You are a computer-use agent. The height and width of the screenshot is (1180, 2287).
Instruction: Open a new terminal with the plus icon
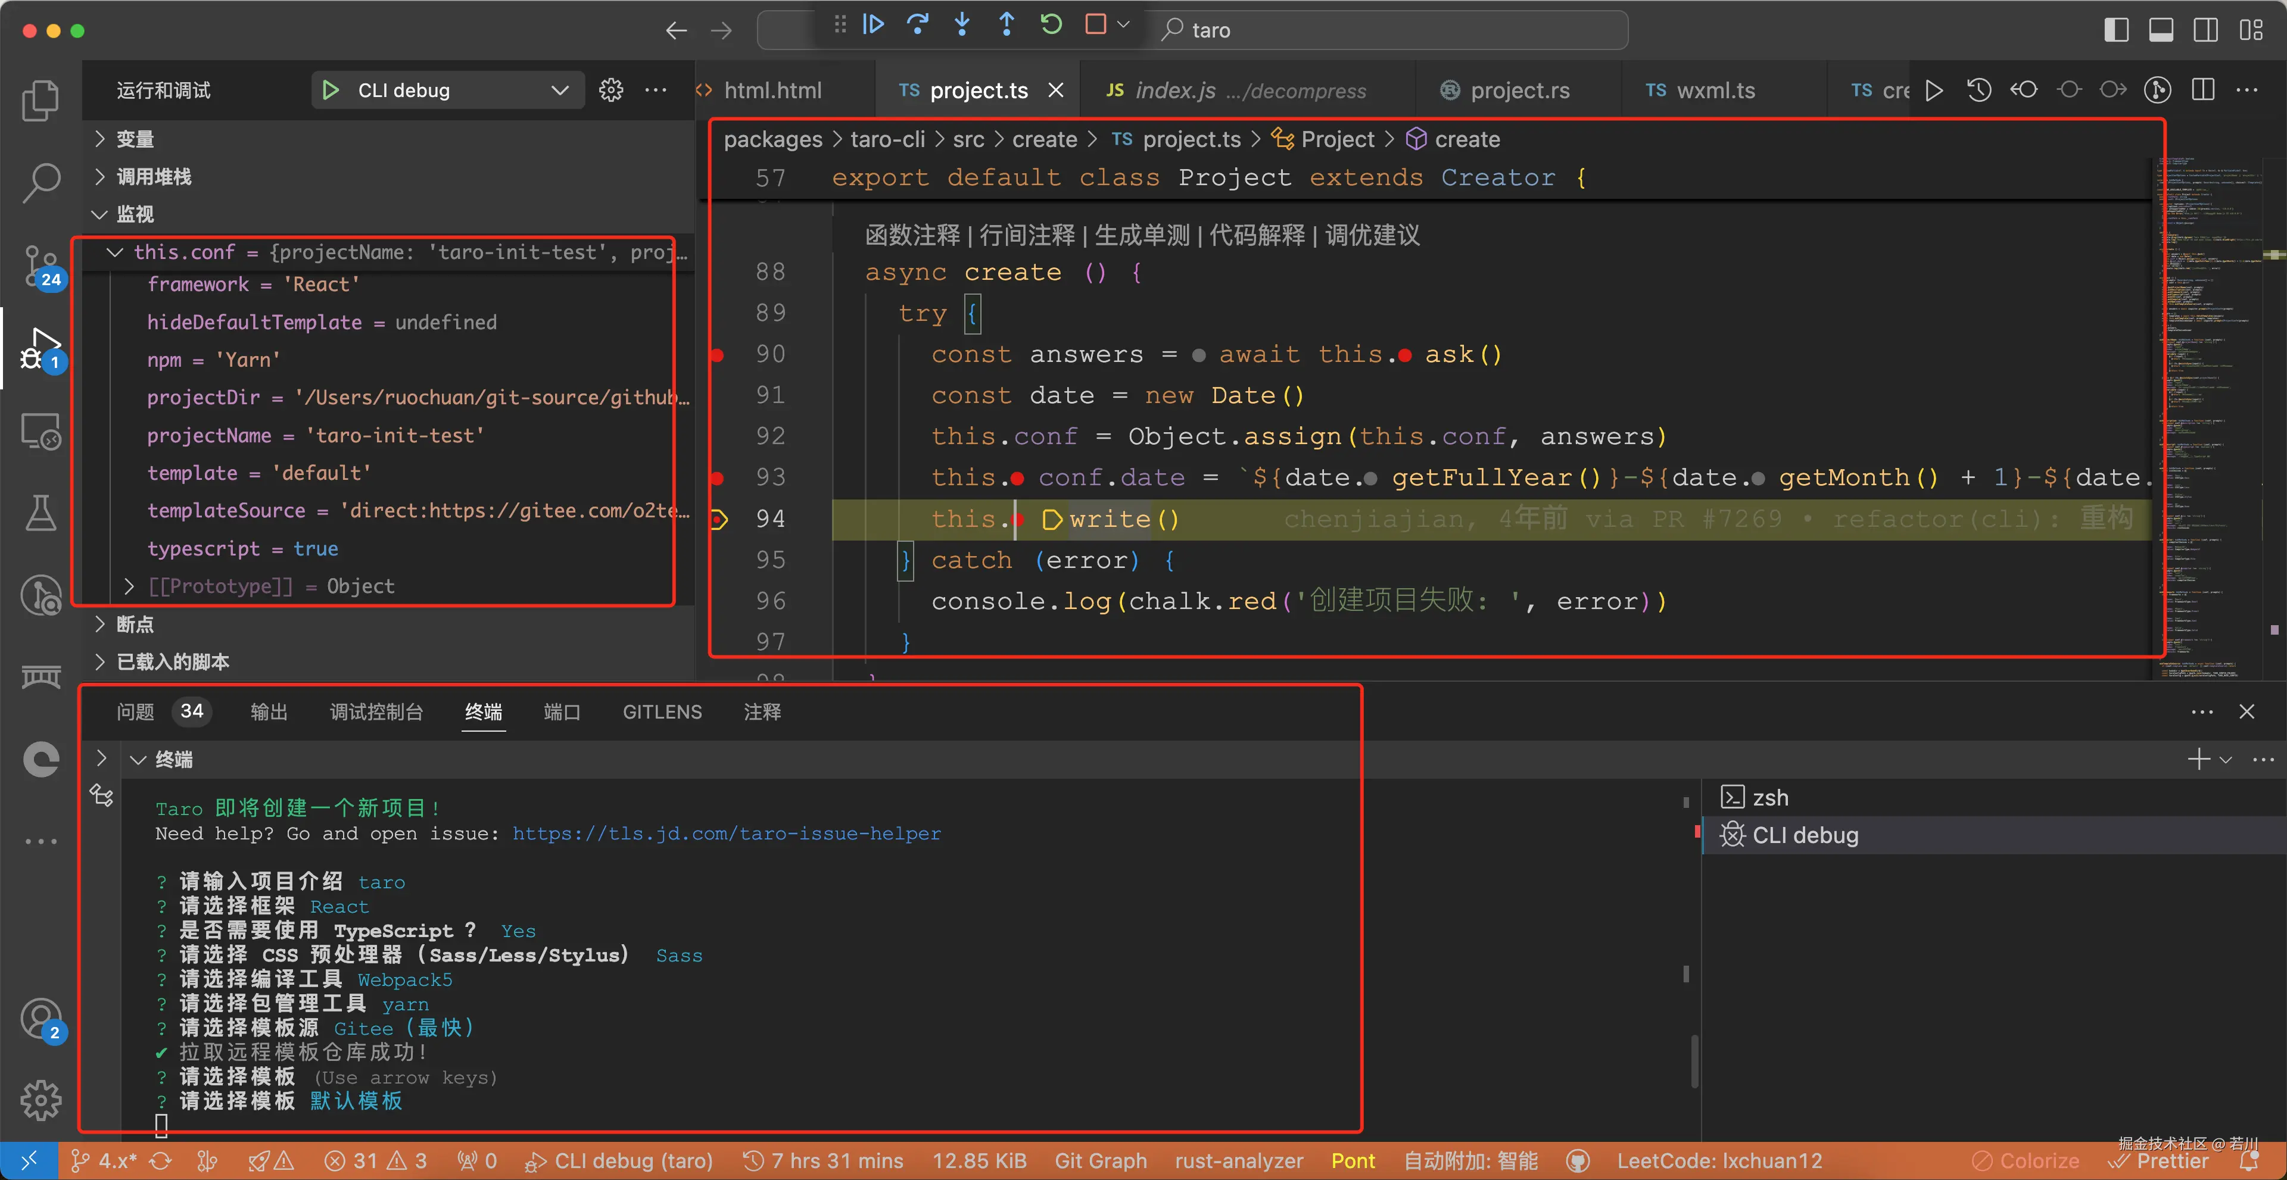[x=2199, y=758]
